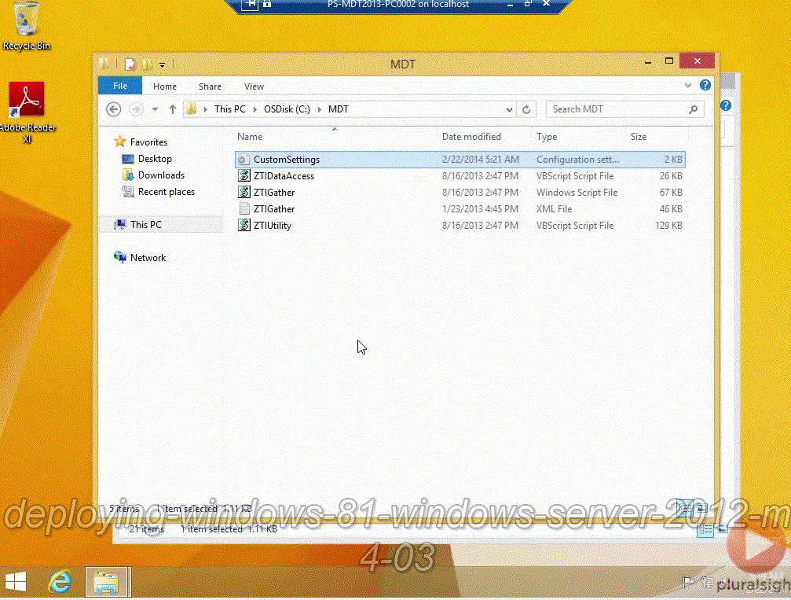Select ZTIGather XML File

[x=460, y=209]
